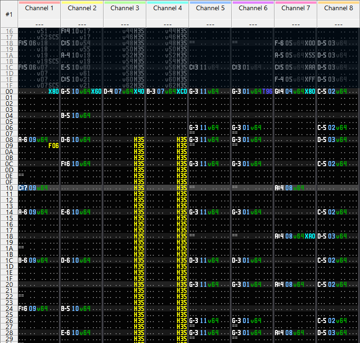
Task: Select row number 00 in the row column
Action: [9, 91]
